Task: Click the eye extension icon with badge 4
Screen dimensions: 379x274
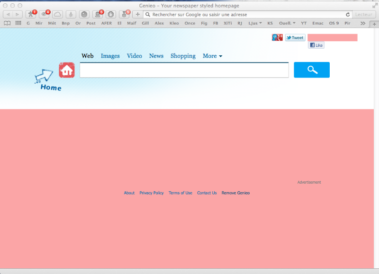Action: (x=44, y=15)
